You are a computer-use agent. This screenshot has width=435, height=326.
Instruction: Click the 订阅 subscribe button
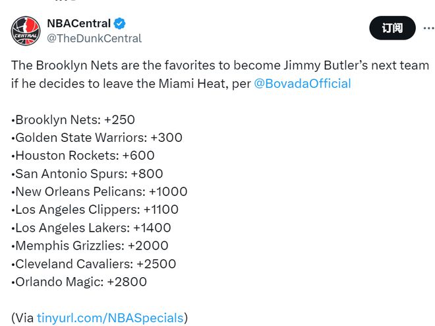coord(392,28)
